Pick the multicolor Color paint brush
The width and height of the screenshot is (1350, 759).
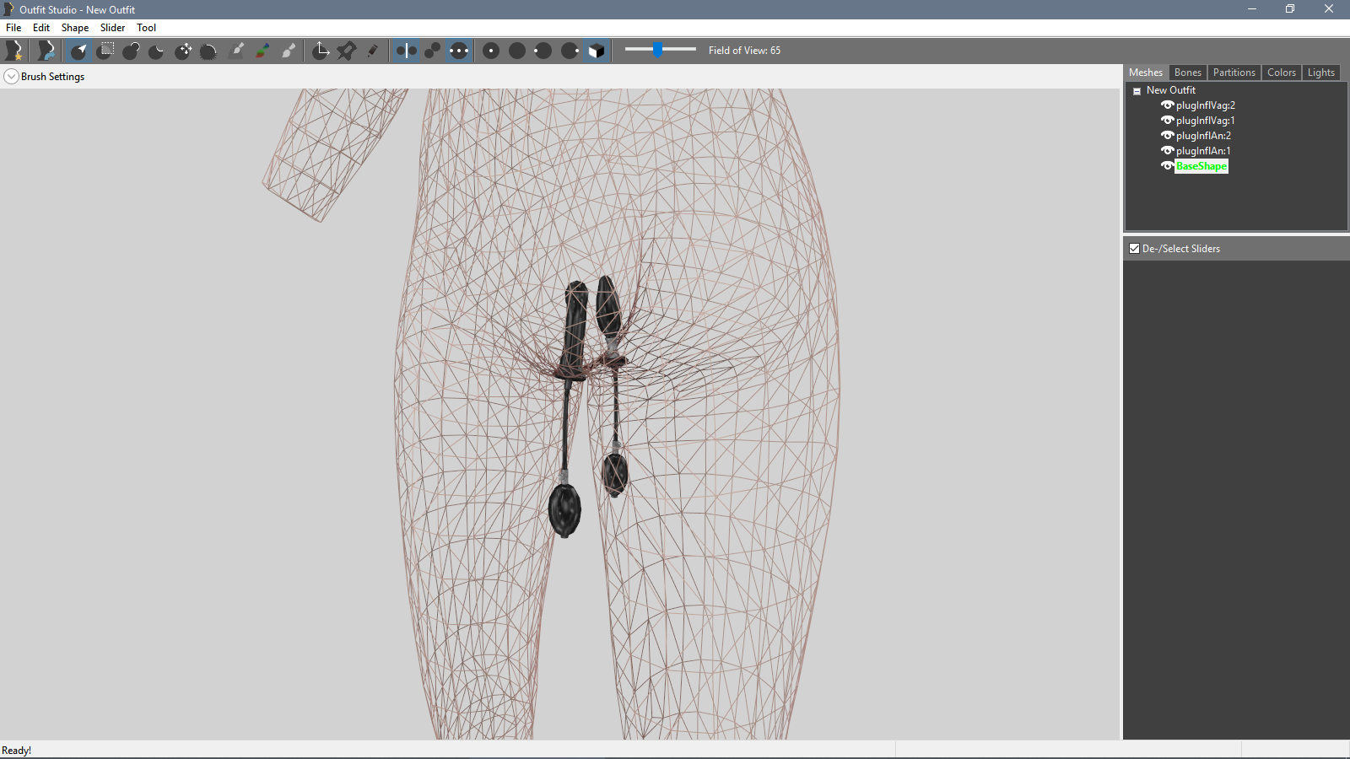coord(263,51)
